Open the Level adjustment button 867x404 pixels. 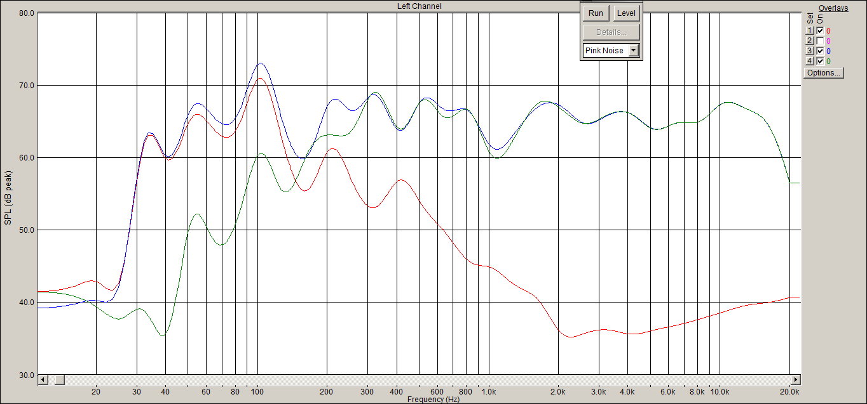point(626,13)
